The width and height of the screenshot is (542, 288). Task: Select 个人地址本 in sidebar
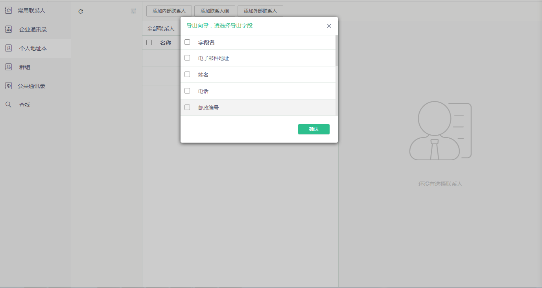click(x=35, y=48)
